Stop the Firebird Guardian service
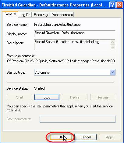Screen dimensions: 124x143 point(47,97)
